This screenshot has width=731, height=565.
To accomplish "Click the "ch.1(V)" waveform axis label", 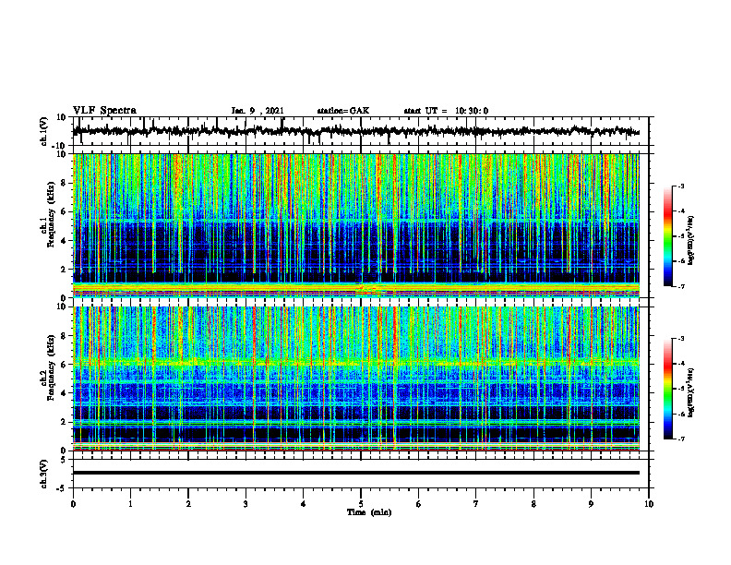I will (44, 131).
